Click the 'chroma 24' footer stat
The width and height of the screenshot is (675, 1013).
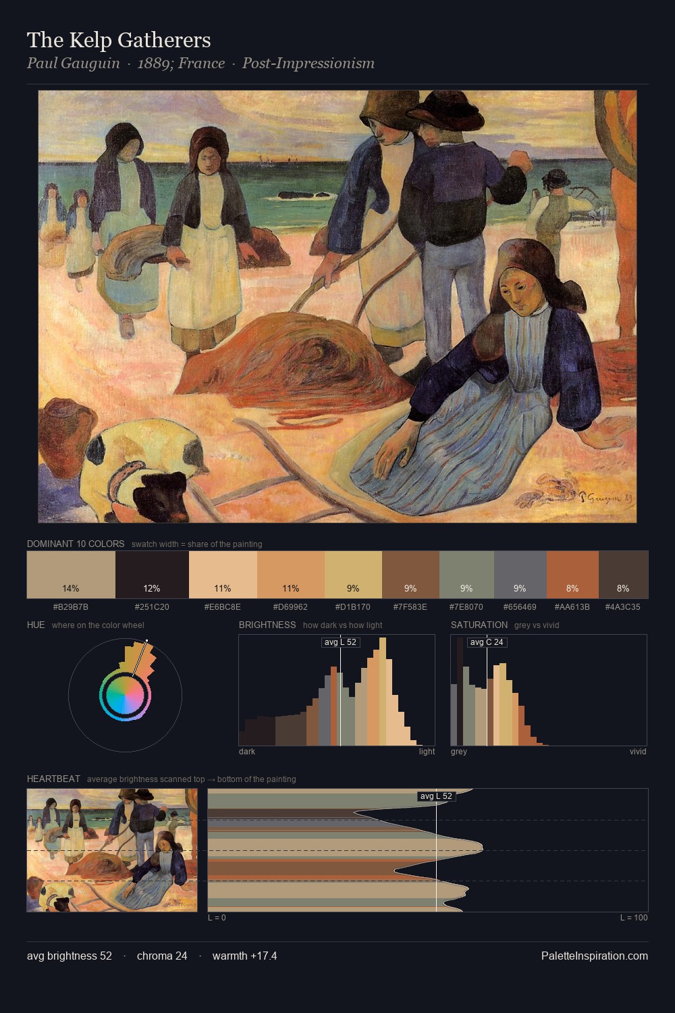point(162,956)
